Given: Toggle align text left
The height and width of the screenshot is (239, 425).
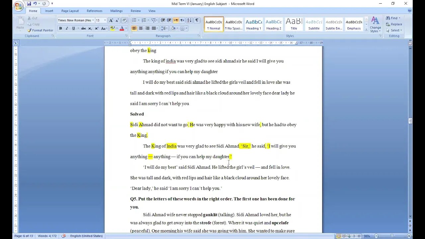Looking at the screenshot, I should tap(134, 29).
